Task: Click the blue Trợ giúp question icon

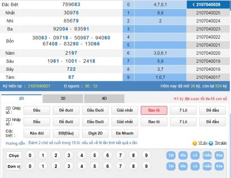Action: coord(211,143)
